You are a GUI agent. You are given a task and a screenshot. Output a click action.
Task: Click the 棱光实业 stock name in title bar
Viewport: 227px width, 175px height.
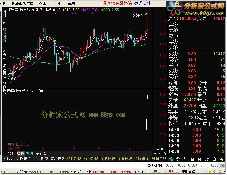(x=142, y=3)
